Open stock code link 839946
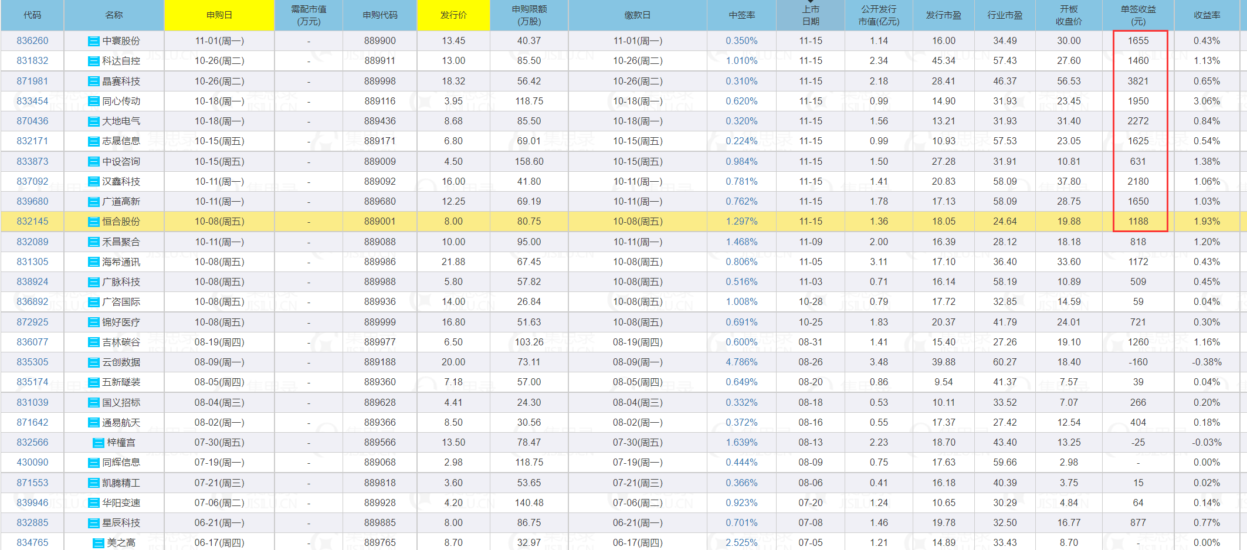Image resolution: width=1247 pixels, height=550 pixels. [x=32, y=503]
